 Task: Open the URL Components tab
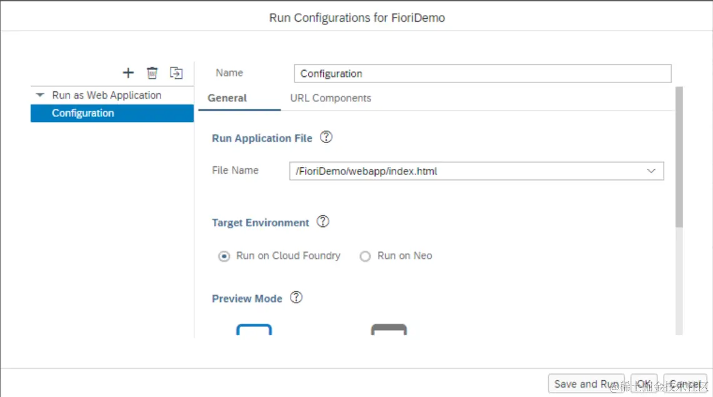pos(331,98)
